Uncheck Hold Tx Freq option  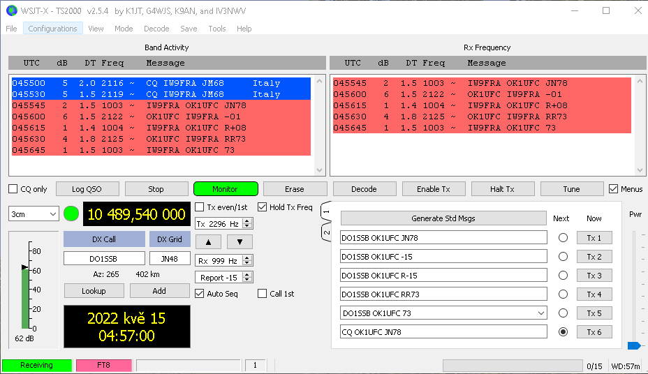tap(263, 207)
